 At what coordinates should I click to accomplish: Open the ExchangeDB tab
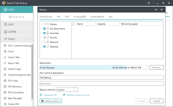coord(80,17)
